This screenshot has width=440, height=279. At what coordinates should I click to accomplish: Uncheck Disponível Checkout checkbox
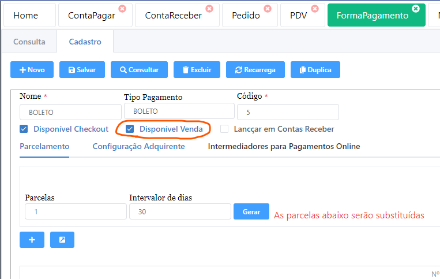(x=24, y=129)
